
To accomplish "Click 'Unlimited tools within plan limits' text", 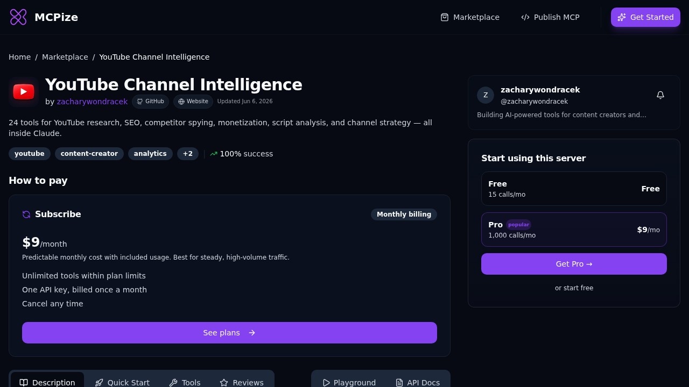I will (84, 276).
